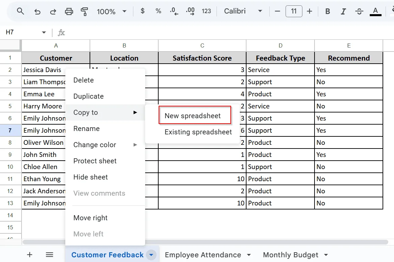Switch to Employee Attendance tab
Image resolution: width=394 pixels, height=262 pixels.
click(203, 255)
